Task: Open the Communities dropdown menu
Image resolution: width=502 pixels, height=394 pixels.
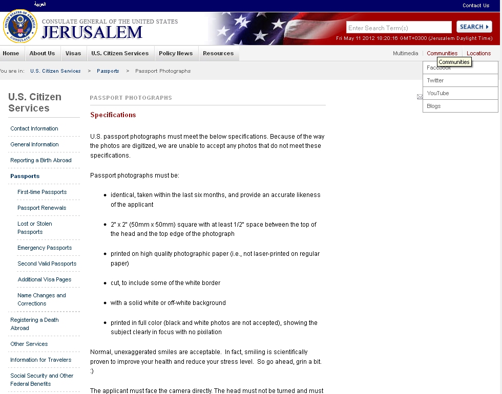Action: pos(442,53)
